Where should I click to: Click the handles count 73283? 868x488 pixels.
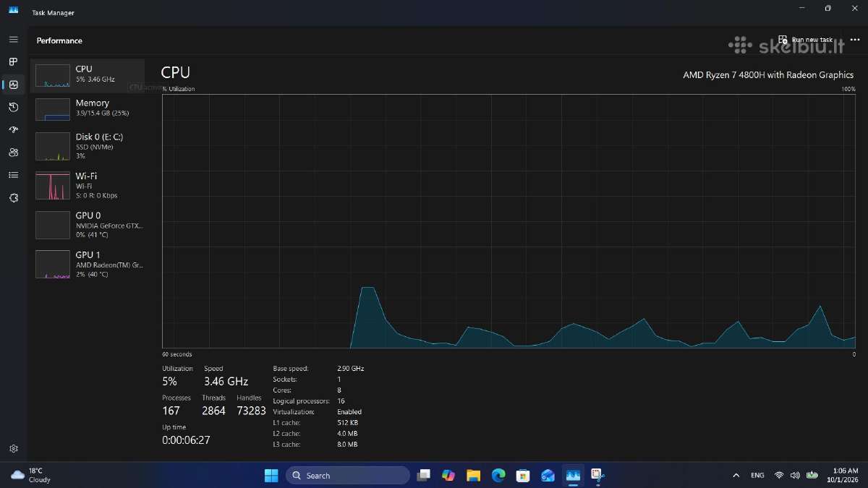(251, 411)
